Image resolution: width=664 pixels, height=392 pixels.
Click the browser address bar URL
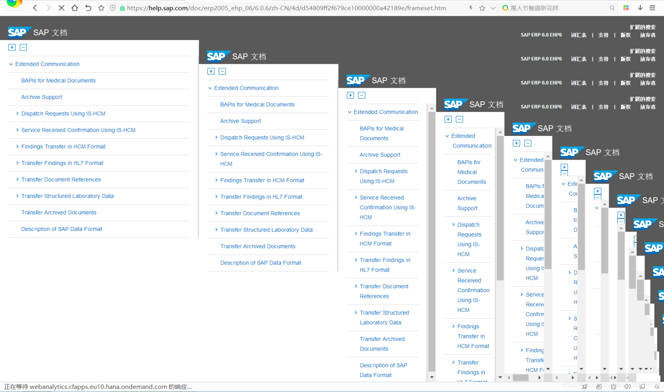286,8
